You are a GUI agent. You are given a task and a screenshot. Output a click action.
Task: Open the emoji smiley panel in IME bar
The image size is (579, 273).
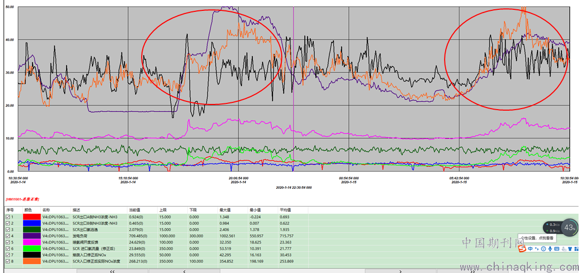pyautogui.click(x=543, y=249)
